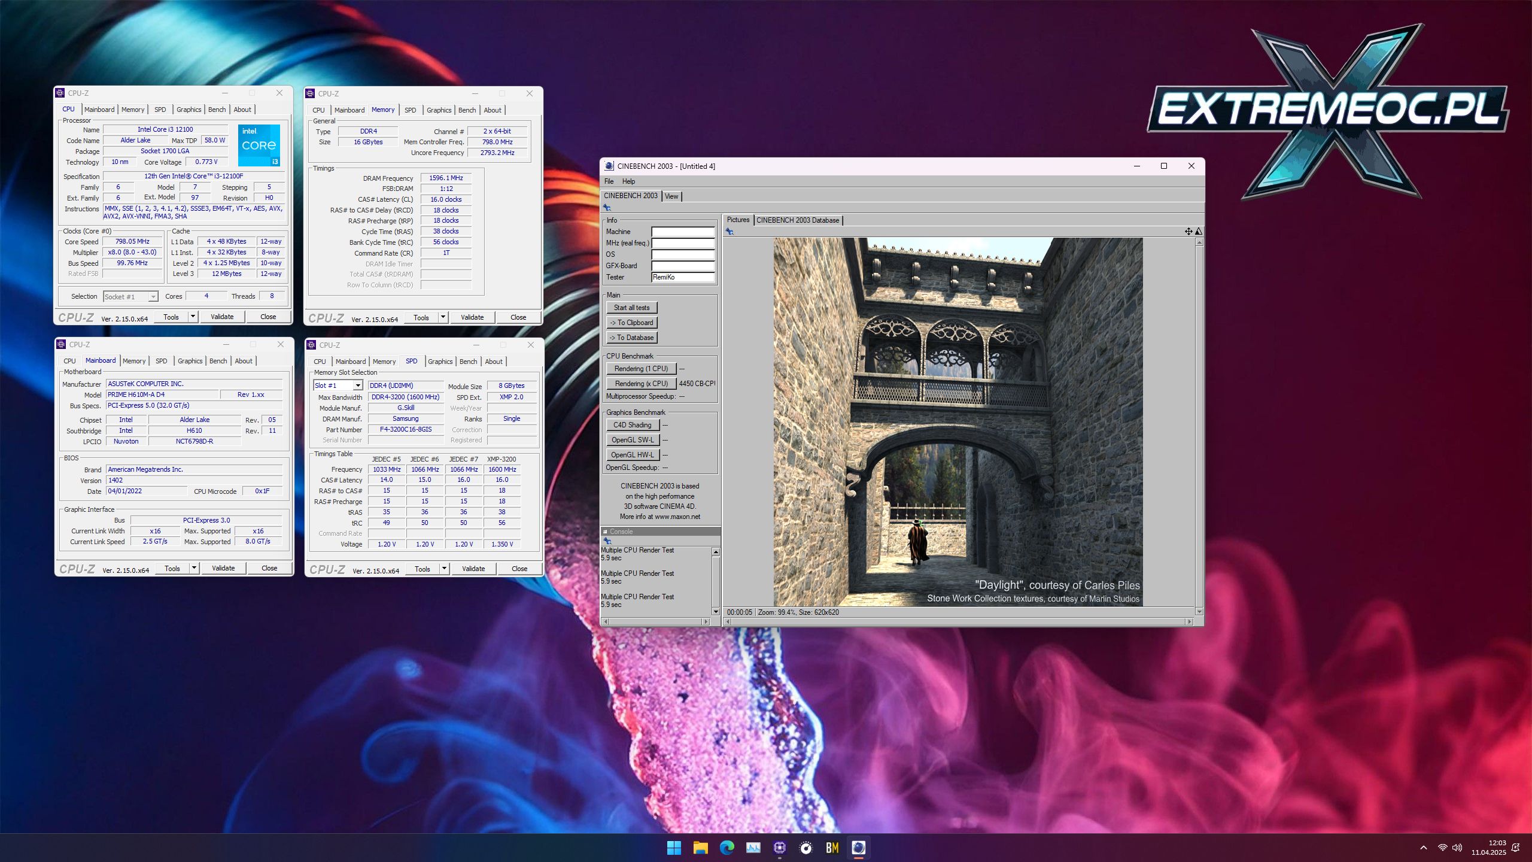1532x862 pixels.
Task: Click the Tools button in the CPU-Z Memory window
Action: point(421,317)
